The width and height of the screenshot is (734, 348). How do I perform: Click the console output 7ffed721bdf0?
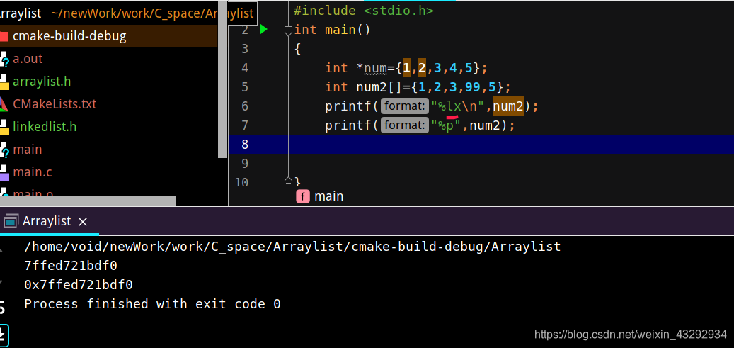tap(71, 266)
